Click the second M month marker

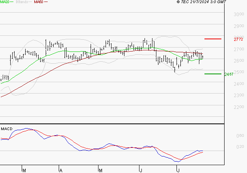click(100, 170)
